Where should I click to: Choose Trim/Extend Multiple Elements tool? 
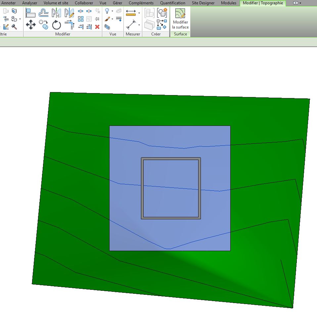[89, 27]
